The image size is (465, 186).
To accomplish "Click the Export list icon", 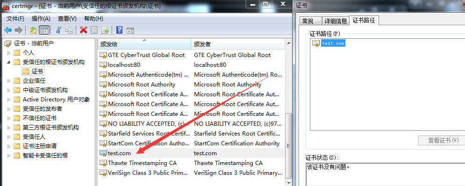I will click(x=105, y=30).
